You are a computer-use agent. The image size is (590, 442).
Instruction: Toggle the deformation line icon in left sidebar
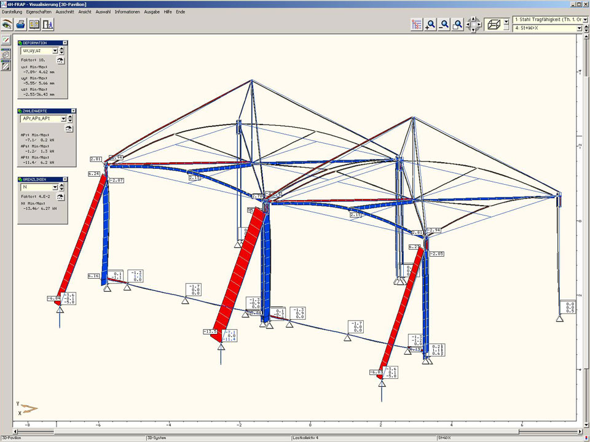pos(6,40)
